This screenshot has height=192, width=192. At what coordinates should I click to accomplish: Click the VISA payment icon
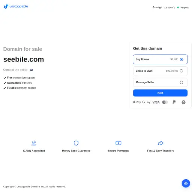[156, 102]
